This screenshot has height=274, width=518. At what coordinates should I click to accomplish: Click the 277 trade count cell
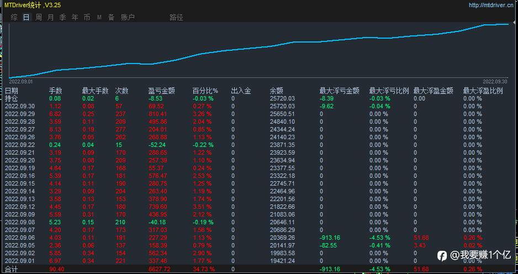pos(120,129)
